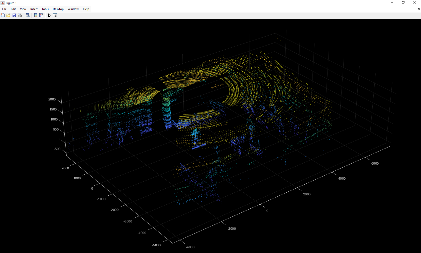Screen dimensions: 421x253
Task: Open the Window menu
Action: pyautogui.click(x=73, y=9)
